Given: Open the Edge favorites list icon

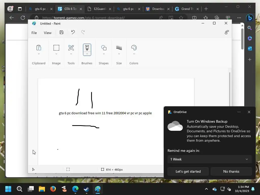Looking at the screenshot, I should click(x=206, y=18).
